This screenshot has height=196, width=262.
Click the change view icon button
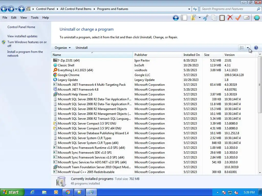coord(242,48)
